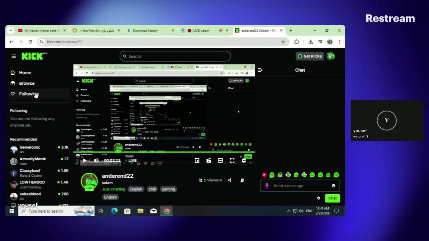This screenshot has width=429, height=241.
Task: Click the Kick Search field
Action: pos(175,56)
